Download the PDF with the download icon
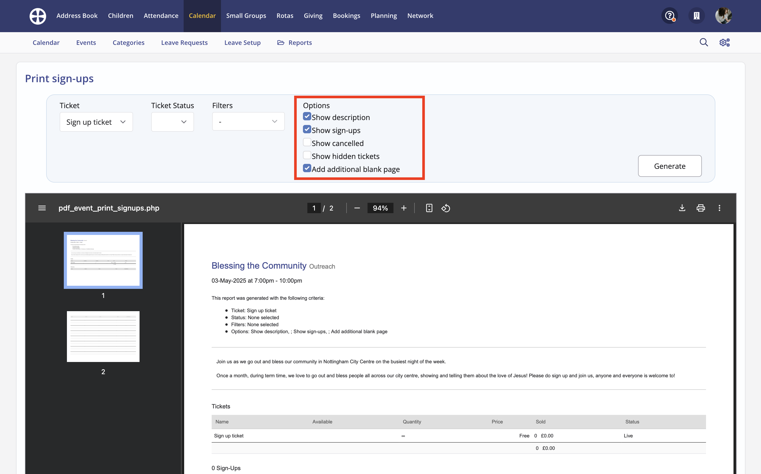 (682, 208)
